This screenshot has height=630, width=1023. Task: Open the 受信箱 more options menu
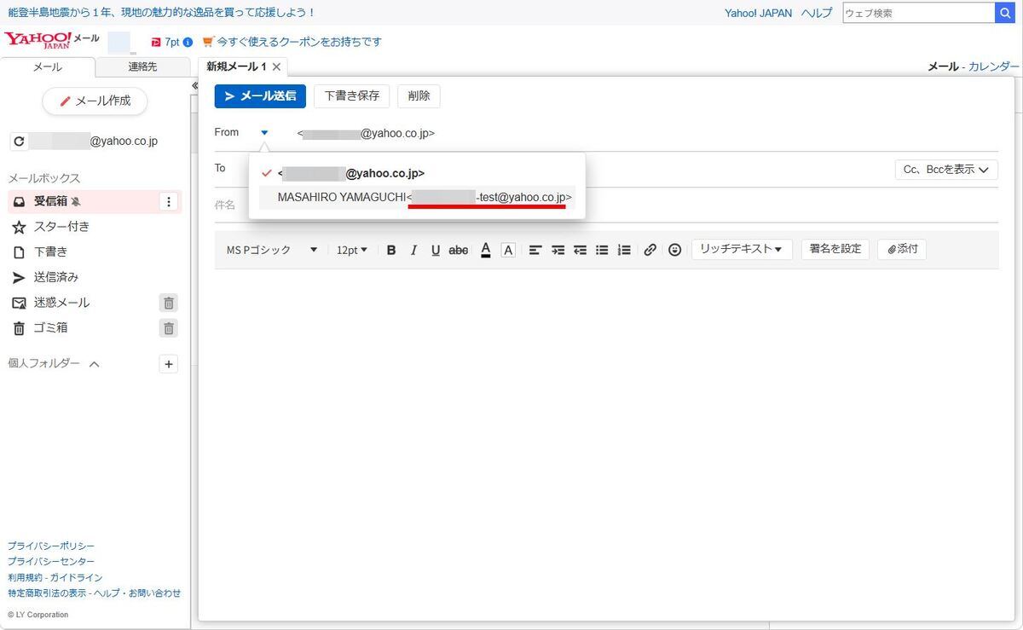point(169,202)
